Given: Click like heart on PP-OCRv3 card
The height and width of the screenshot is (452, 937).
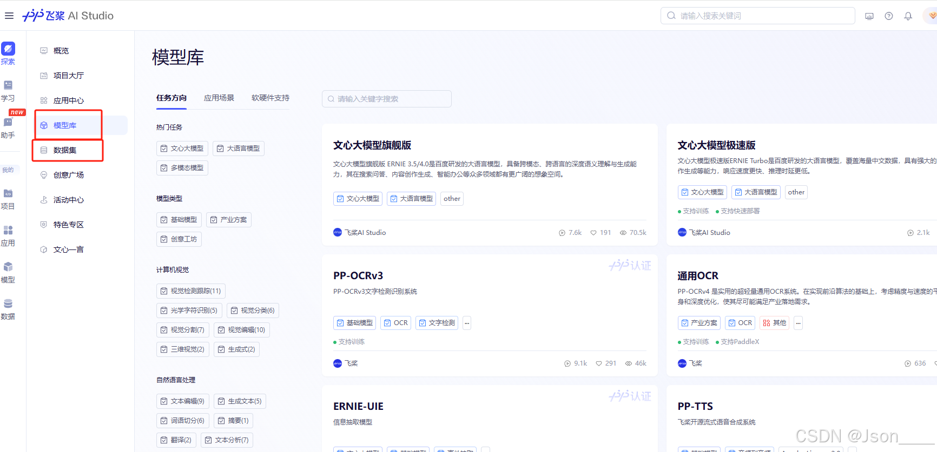Looking at the screenshot, I should 599,363.
